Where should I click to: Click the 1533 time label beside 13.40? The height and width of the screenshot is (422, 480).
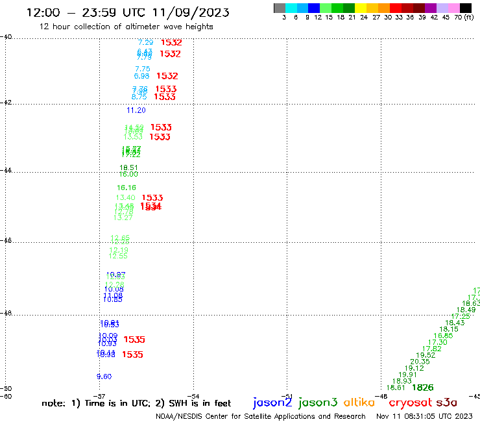pos(152,197)
